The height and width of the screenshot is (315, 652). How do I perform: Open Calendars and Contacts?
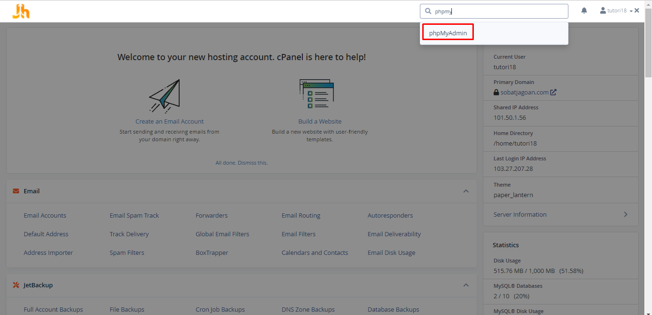pyautogui.click(x=315, y=252)
